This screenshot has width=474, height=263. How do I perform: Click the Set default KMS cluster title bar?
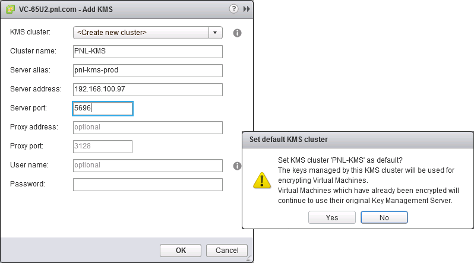coord(358,140)
